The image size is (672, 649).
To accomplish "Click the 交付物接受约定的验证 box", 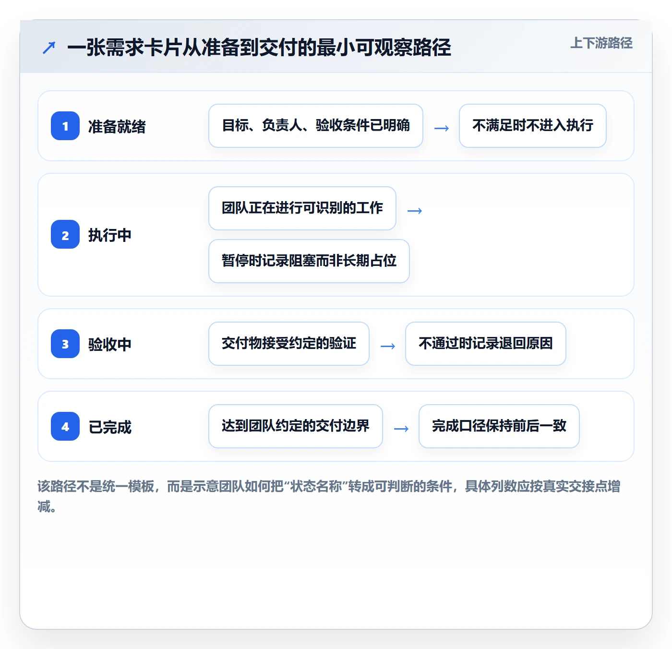I will 289,344.
